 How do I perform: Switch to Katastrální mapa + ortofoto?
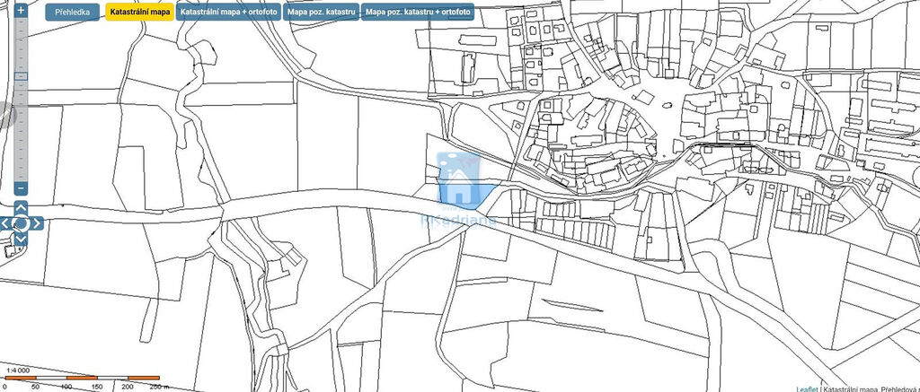pyautogui.click(x=228, y=13)
